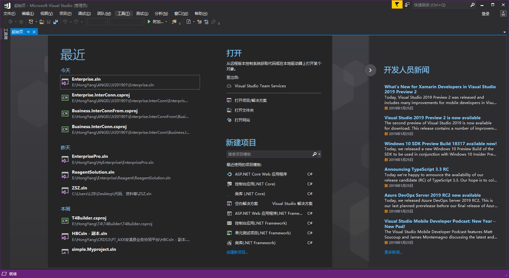
Task: Click the Undo toolbar icon
Action: 65,22
